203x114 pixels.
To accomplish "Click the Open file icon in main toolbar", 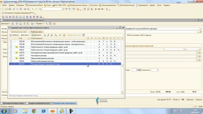I will [x=6, y=9].
